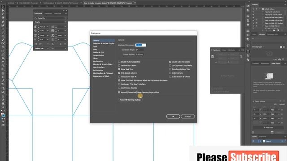Uncheck Show Tool Tips checkbox
Image resolution: width=287 pixels, height=161 pixels.
[119, 69]
